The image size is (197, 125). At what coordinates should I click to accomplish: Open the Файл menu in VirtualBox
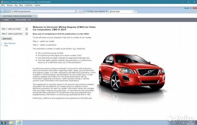coord(3,5)
